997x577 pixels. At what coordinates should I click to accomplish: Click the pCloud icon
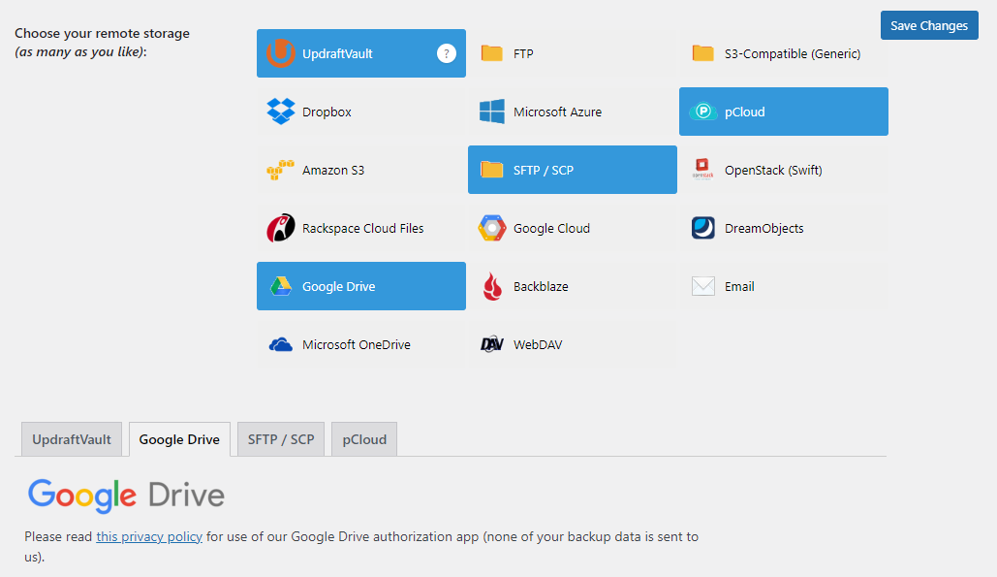coord(702,112)
